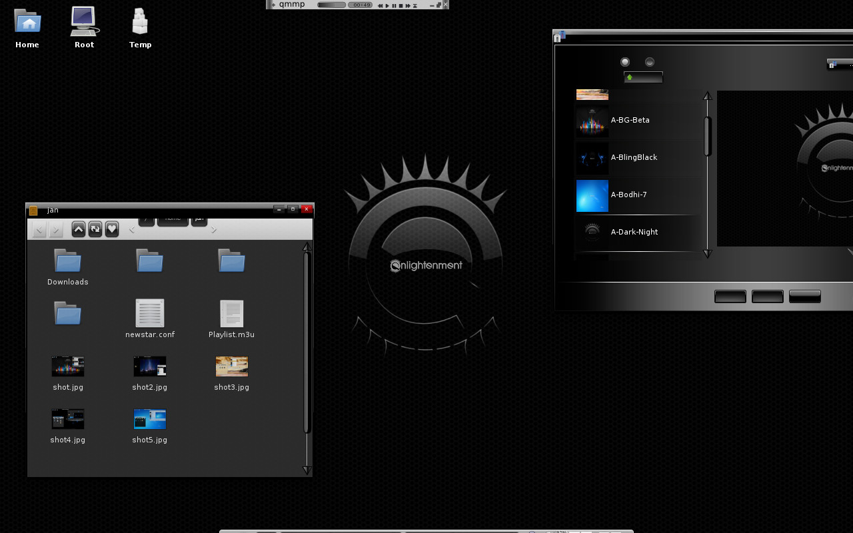Open the newstar.conf file icon
Screen dimensions: 853x533
click(149, 313)
